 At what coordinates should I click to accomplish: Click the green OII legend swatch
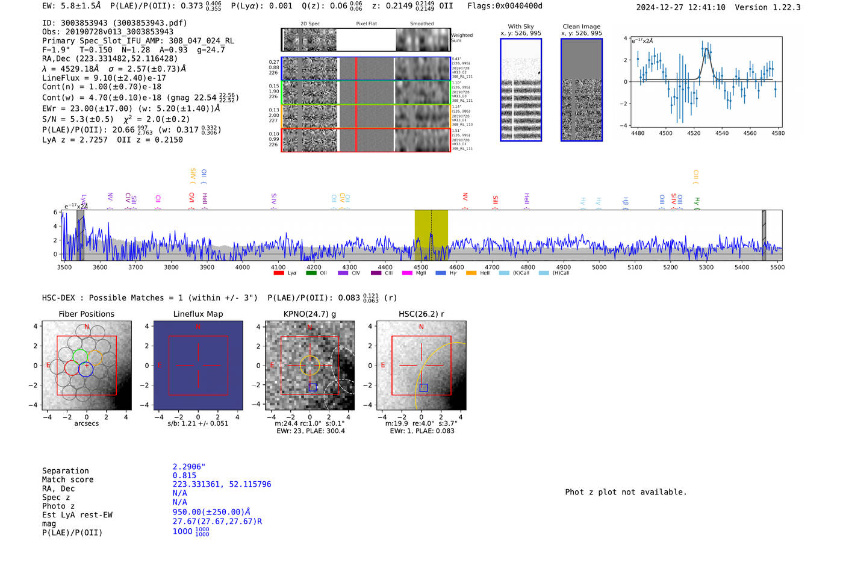[311, 273]
